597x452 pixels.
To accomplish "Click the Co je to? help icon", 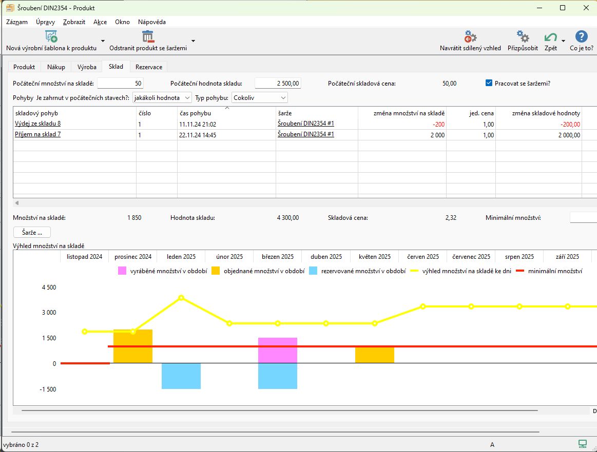I will click(581, 36).
